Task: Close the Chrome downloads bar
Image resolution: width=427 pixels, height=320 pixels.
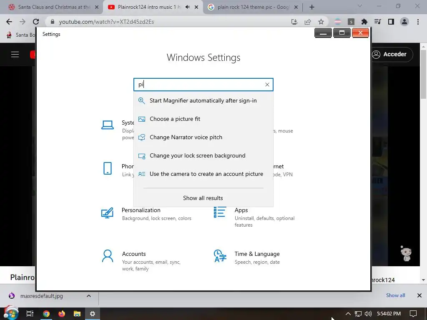Action: pyautogui.click(x=419, y=295)
